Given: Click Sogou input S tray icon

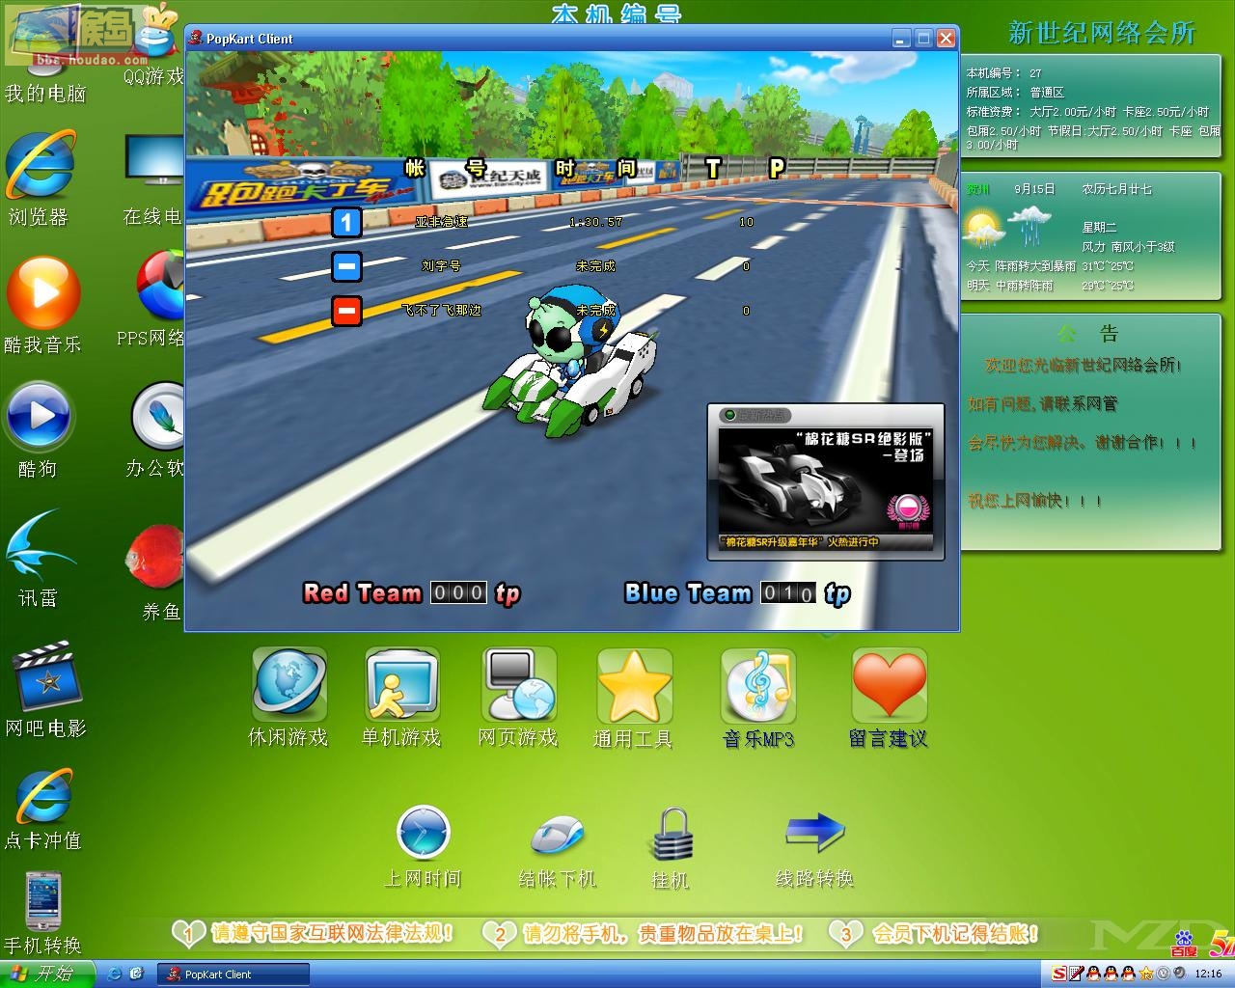Looking at the screenshot, I should 1059,974.
